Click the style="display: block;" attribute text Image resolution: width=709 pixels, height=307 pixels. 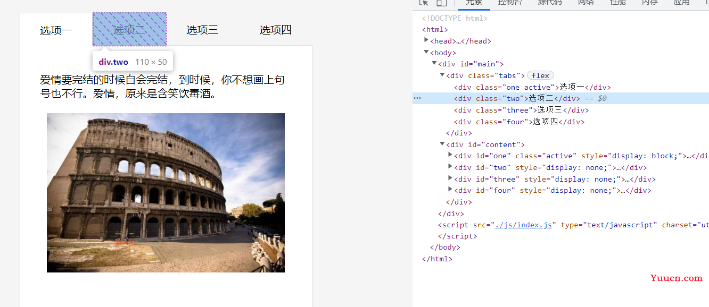632,156
